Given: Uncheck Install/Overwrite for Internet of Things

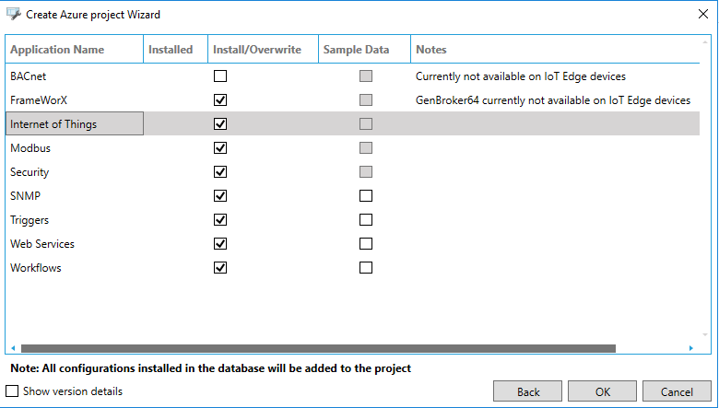Looking at the screenshot, I should click(220, 124).
